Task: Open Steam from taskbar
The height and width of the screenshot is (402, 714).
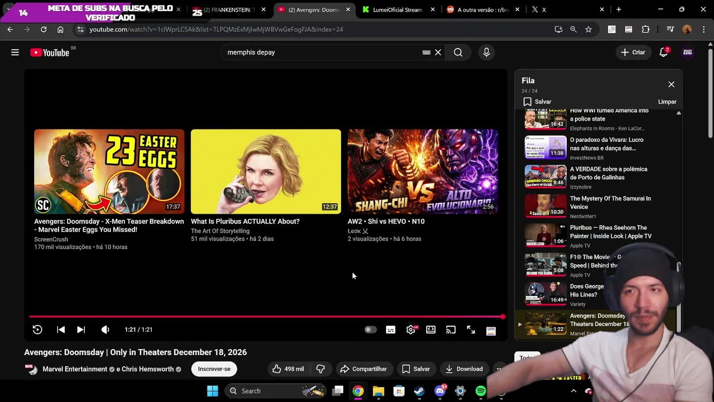Action: coord(419,391)
